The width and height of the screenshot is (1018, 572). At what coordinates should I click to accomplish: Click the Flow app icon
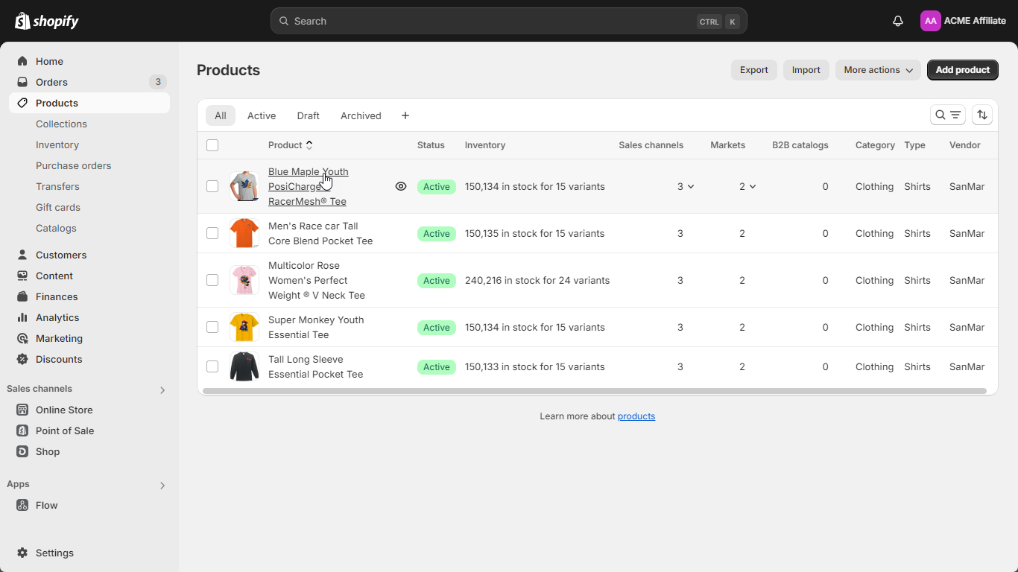[x=22, y=505]
